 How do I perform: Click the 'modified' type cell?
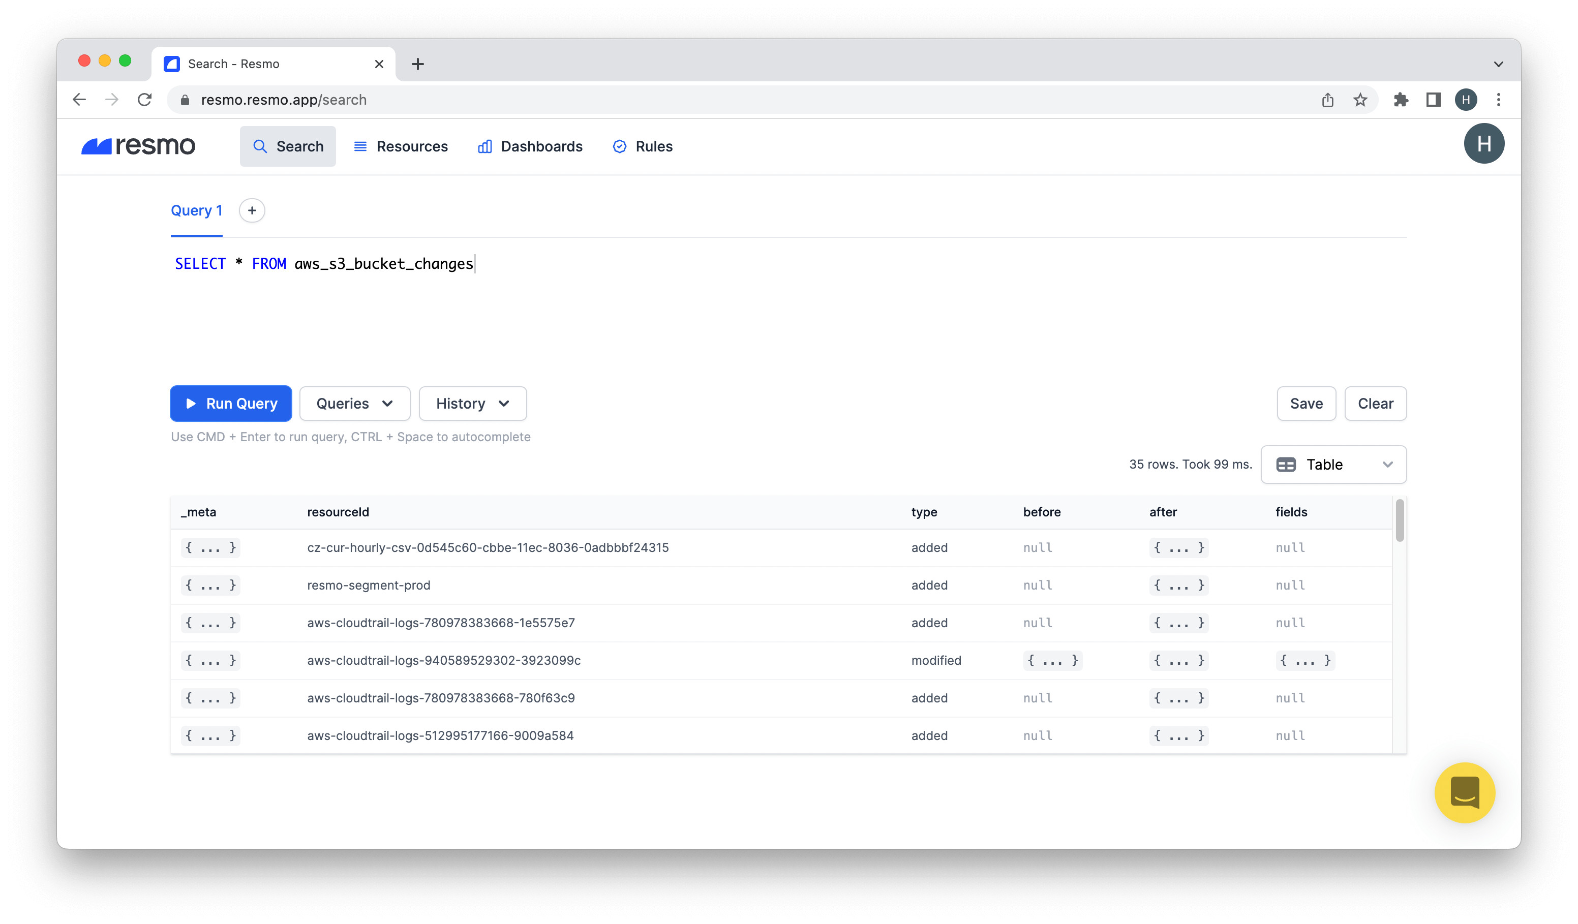coord(936,660)
